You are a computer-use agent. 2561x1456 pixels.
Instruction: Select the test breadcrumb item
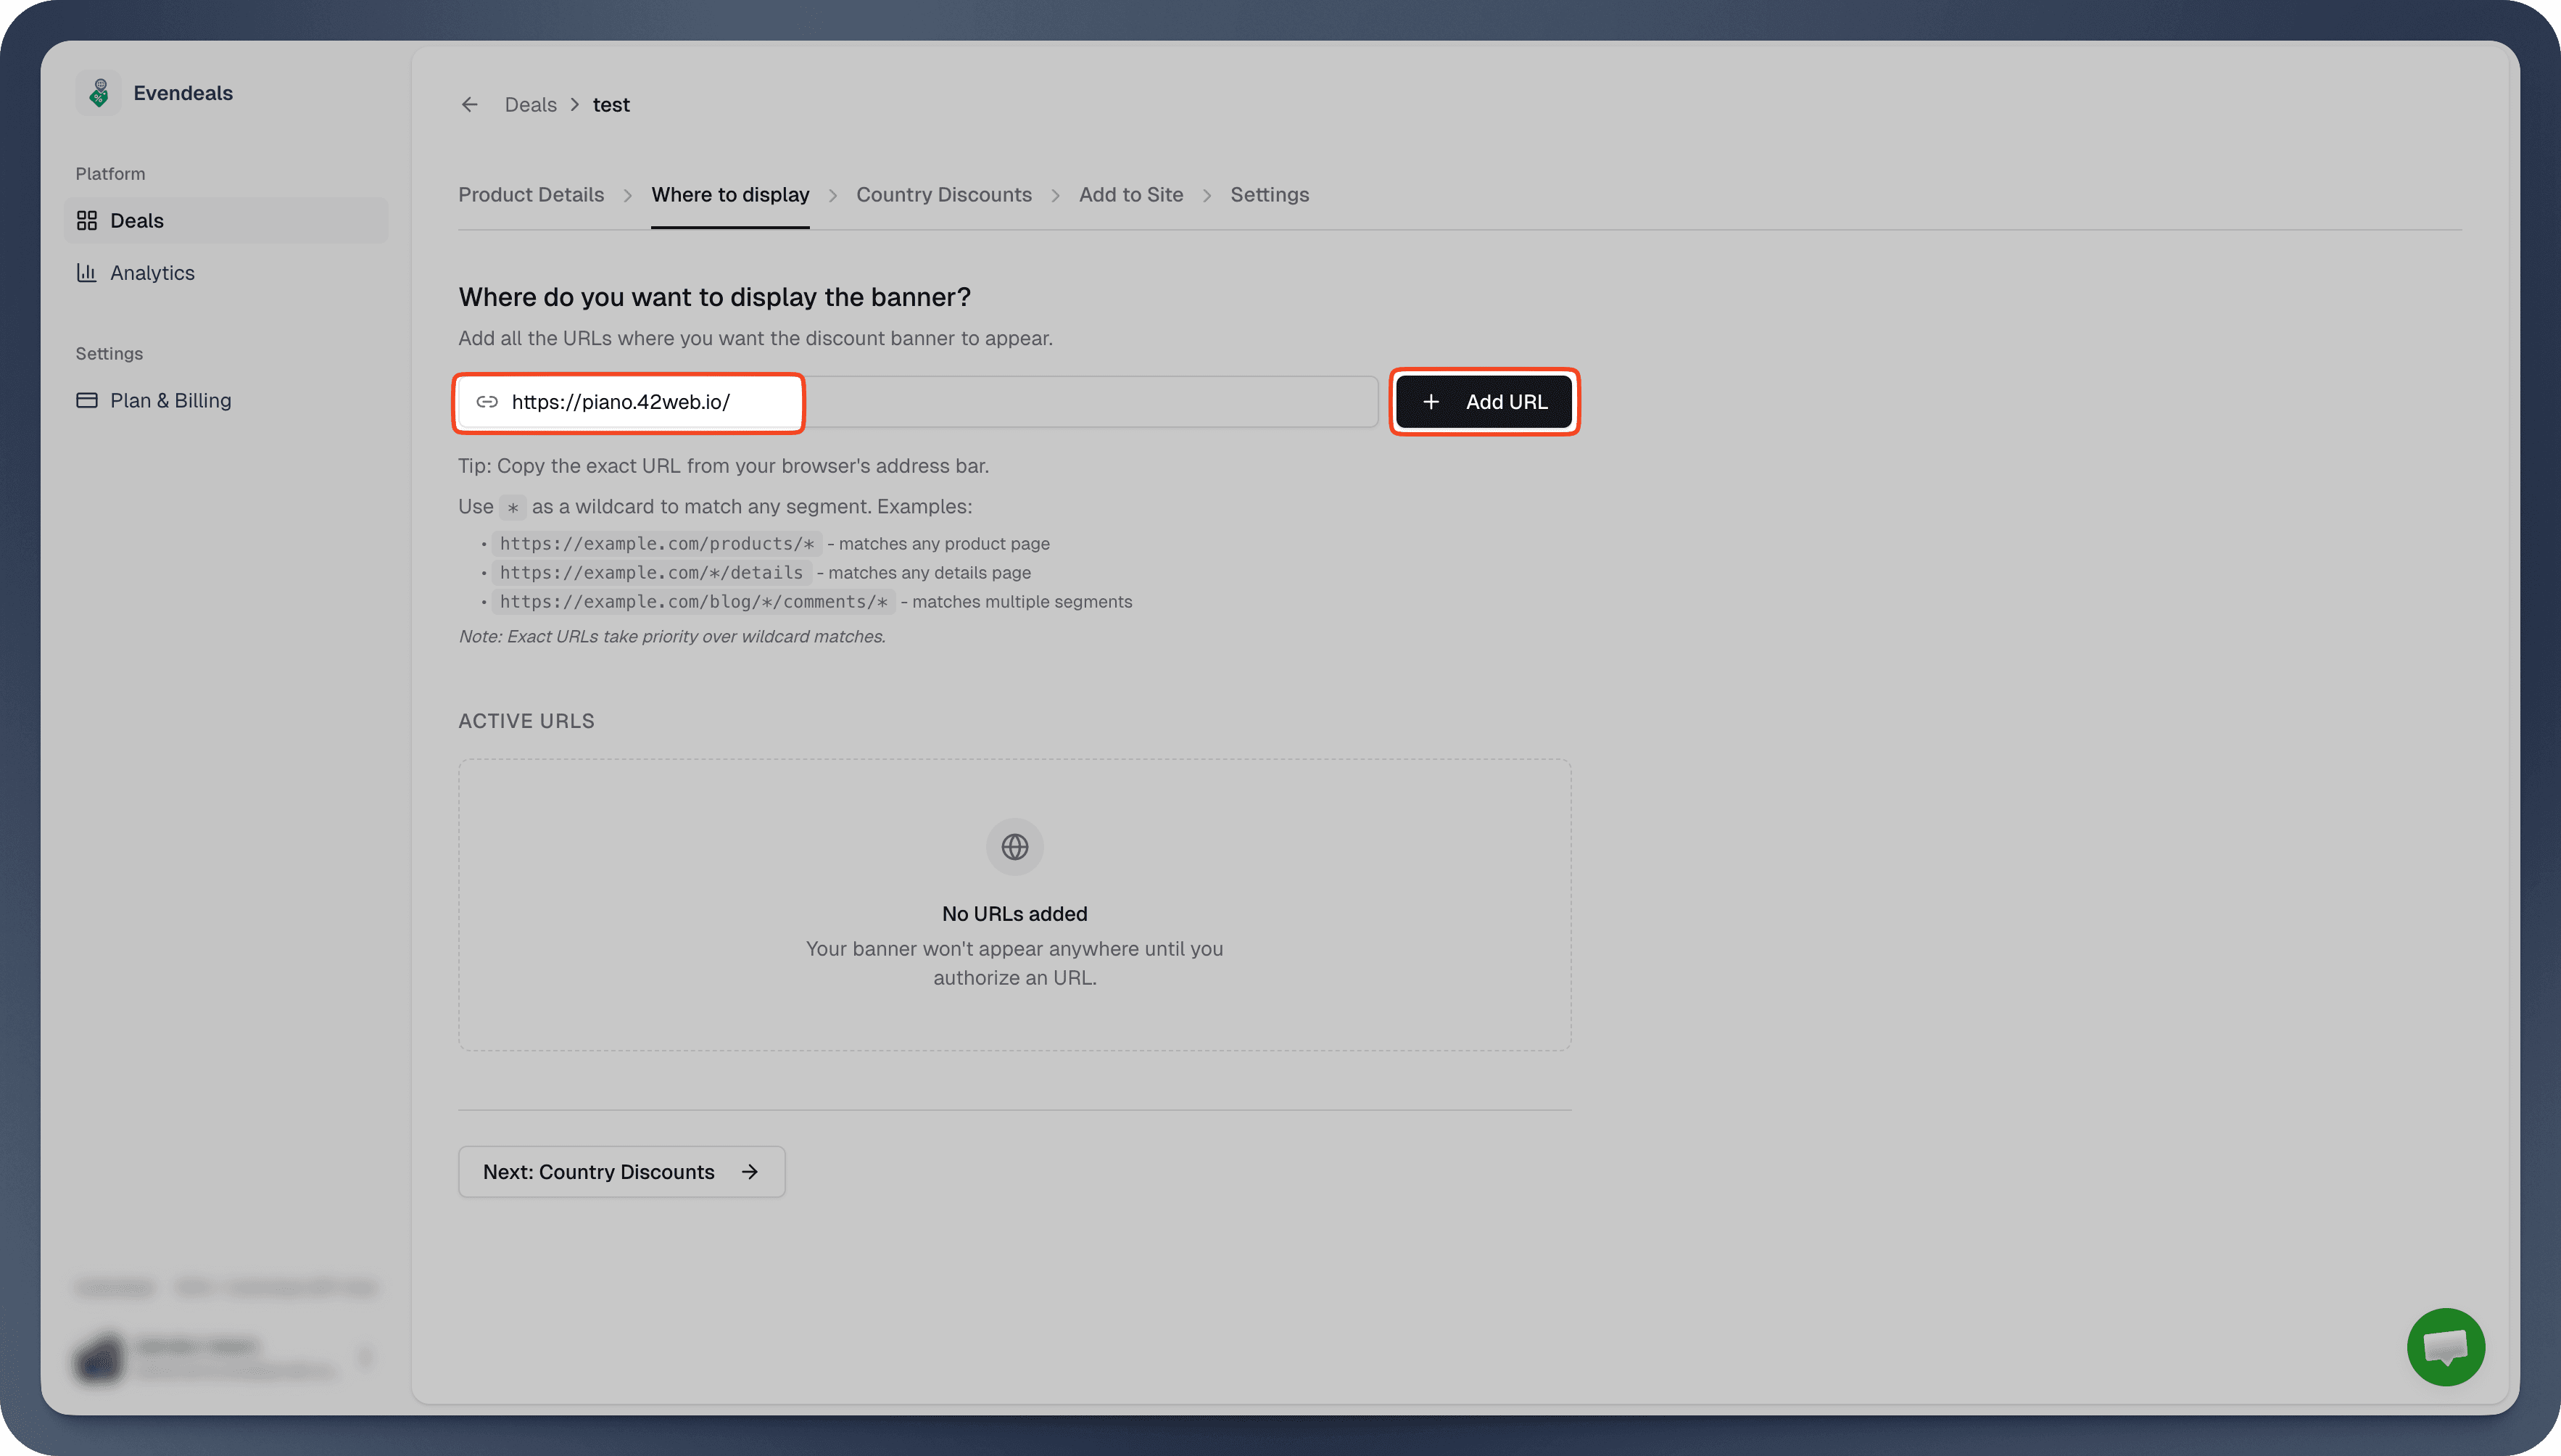point(611,104)
